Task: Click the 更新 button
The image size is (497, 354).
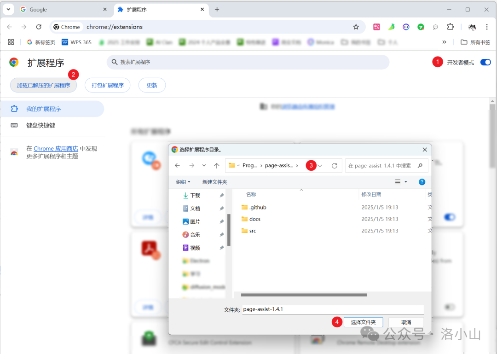Action: click(x=152, y=85)
